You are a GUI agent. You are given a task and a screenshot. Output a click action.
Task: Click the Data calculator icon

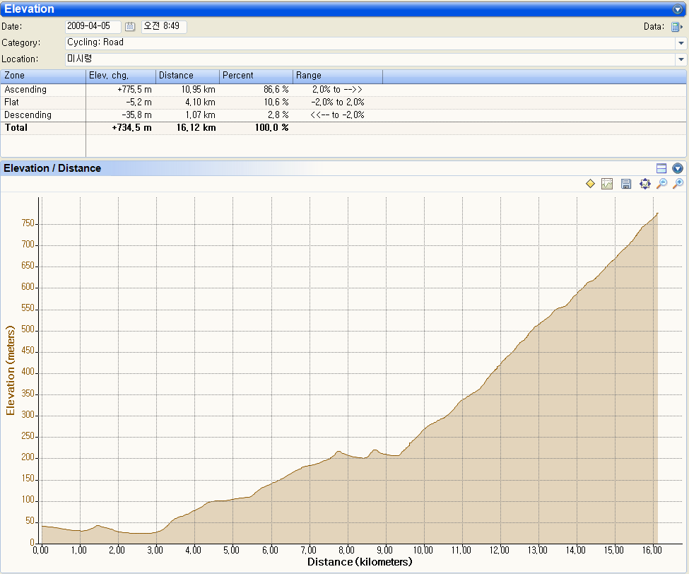(x=676, y=27)
